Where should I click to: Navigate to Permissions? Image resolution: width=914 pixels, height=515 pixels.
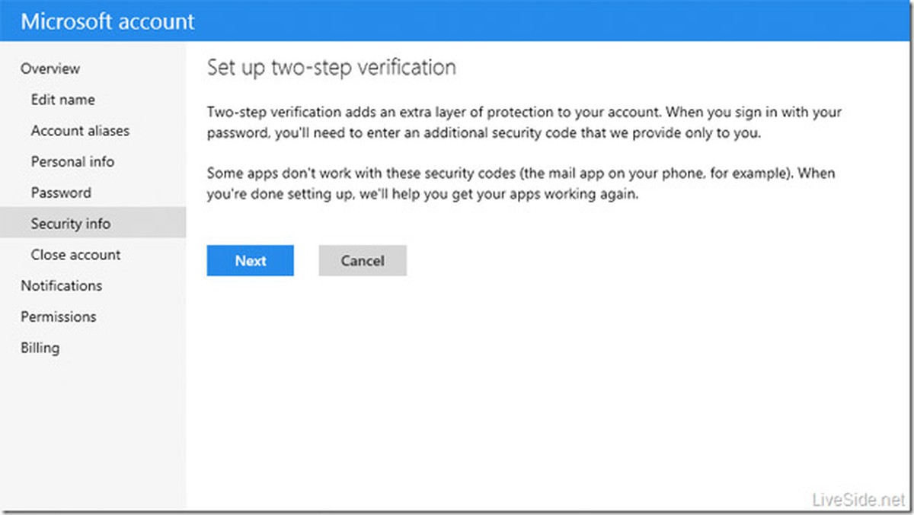pyautogui.click(x=59, y=317)
